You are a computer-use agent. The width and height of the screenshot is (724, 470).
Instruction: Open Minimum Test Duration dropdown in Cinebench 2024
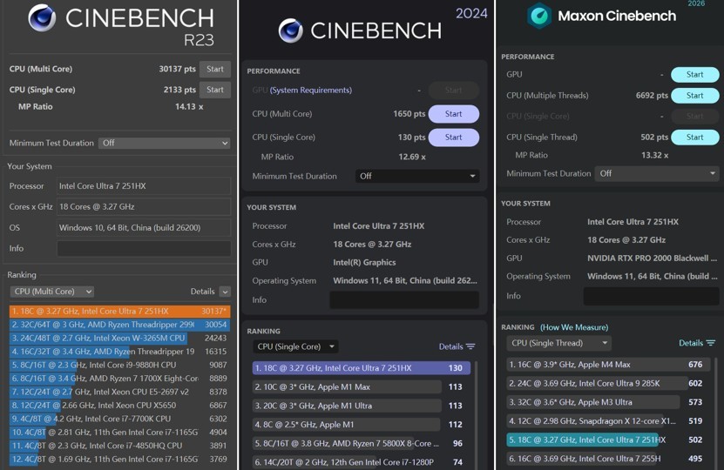417,176
